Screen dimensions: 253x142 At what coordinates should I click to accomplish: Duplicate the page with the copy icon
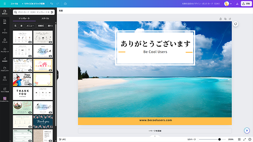pyautogui.click(x=225, y=19)
